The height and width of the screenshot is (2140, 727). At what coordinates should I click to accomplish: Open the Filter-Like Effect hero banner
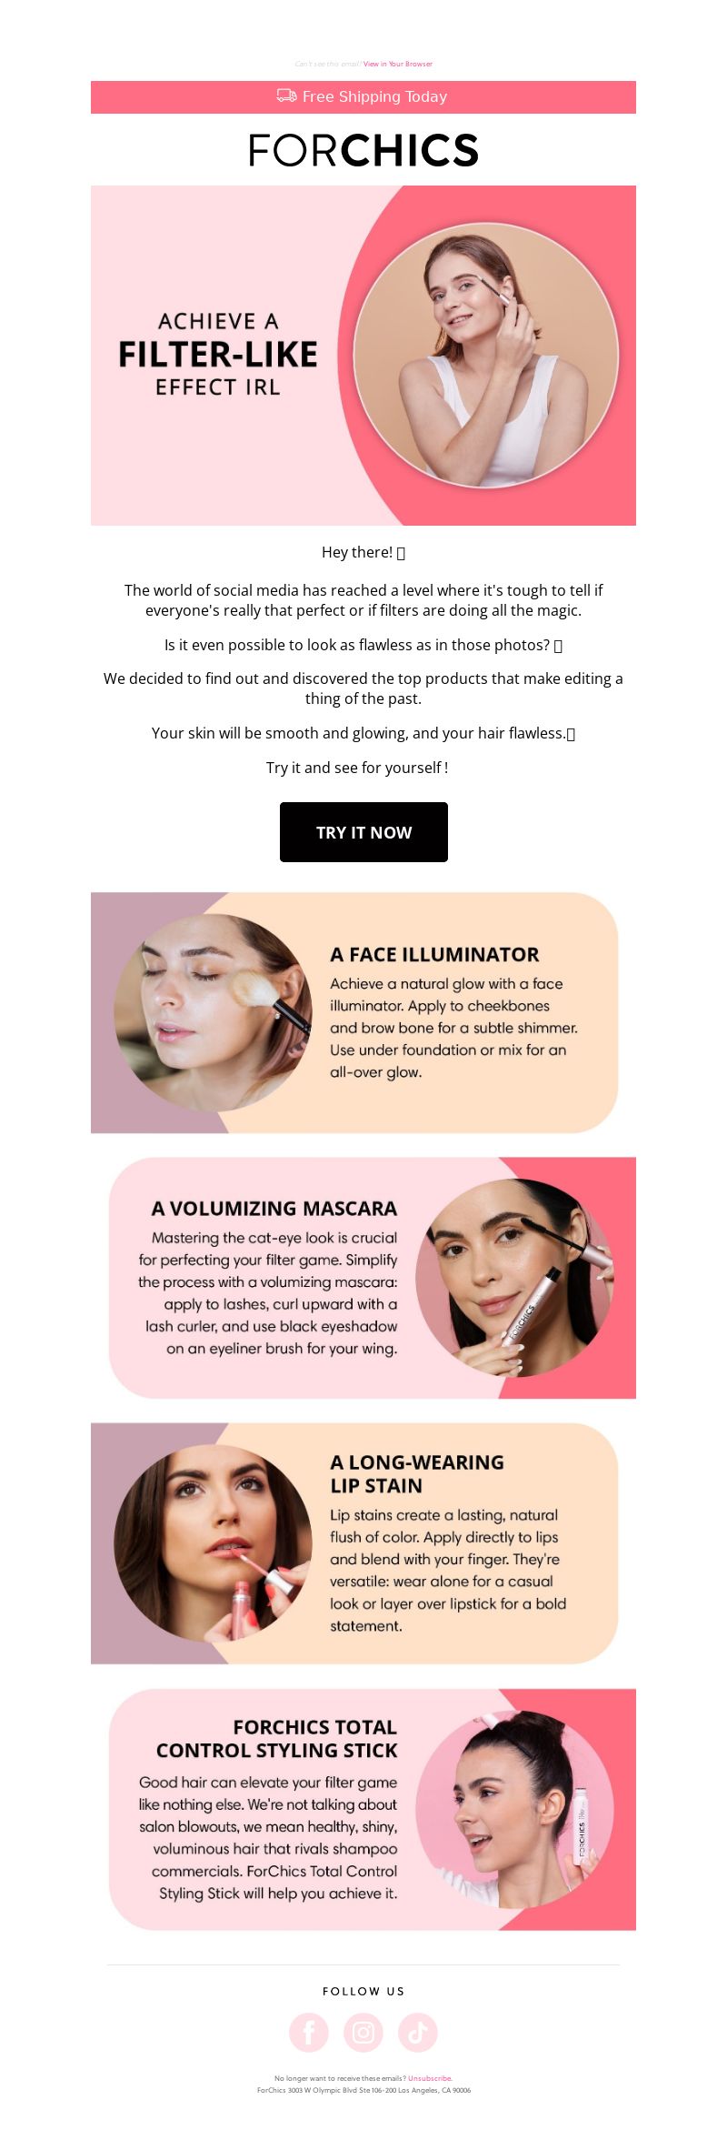coord(363,356)
